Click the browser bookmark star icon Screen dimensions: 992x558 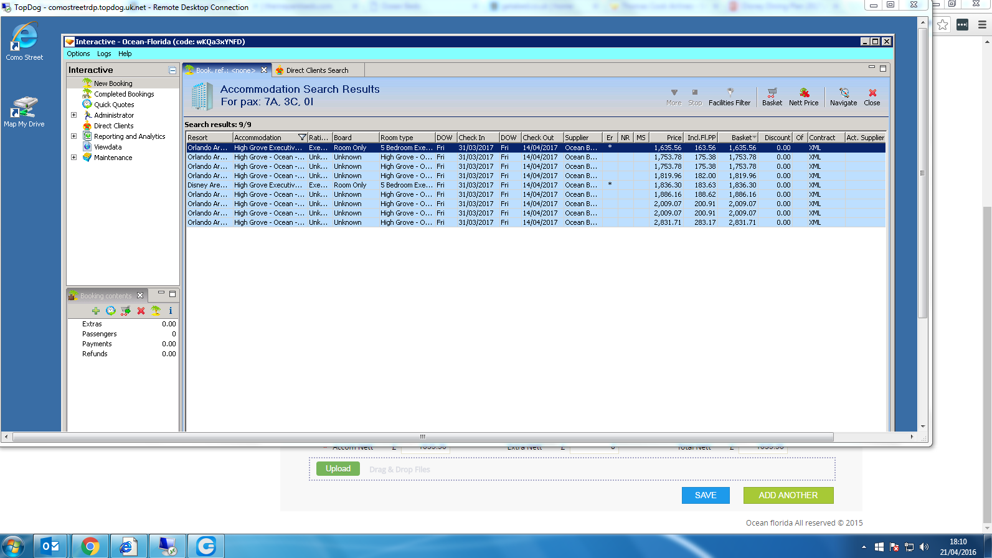coord(943,25)
